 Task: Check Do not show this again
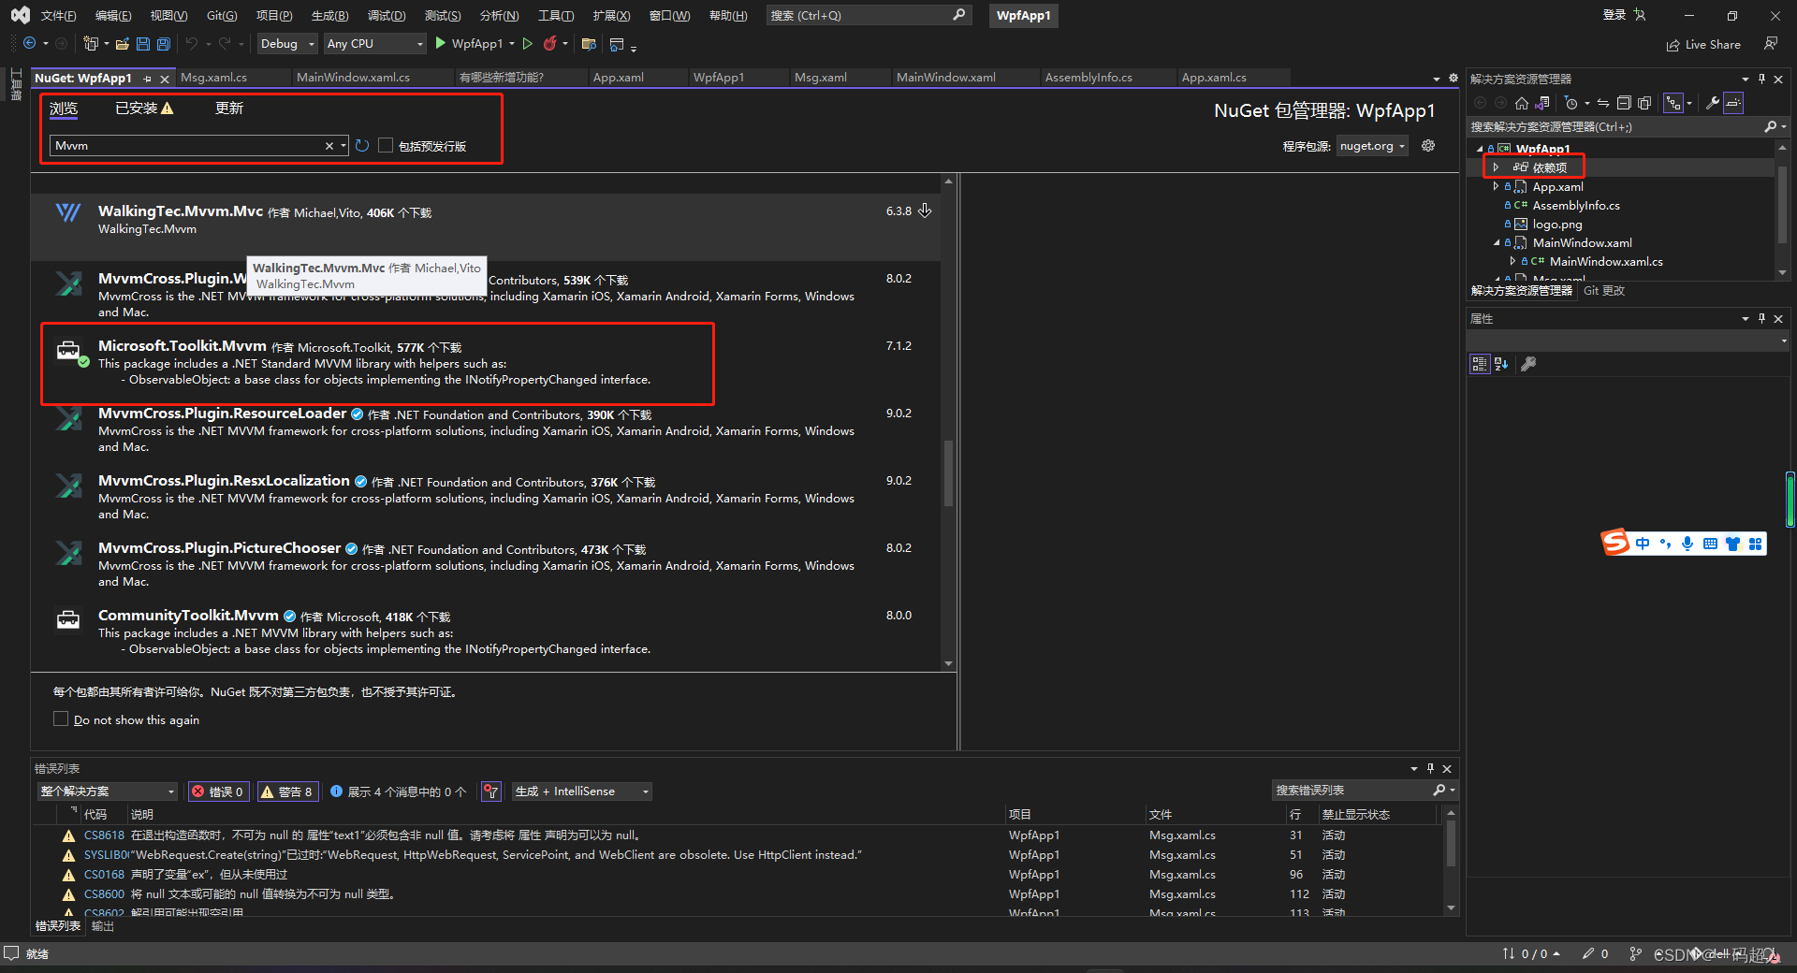(x=61, y=719)
